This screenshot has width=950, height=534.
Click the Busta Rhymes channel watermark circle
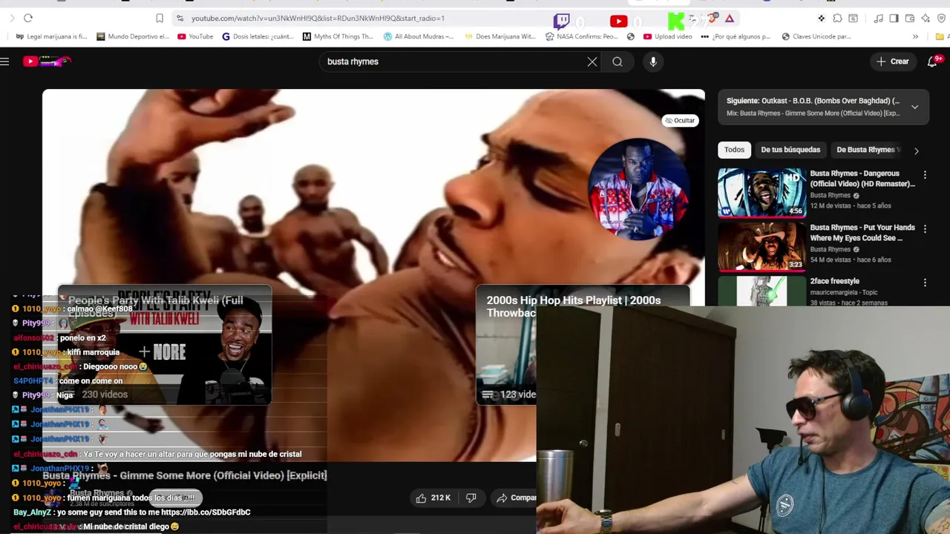pos(638,188)
